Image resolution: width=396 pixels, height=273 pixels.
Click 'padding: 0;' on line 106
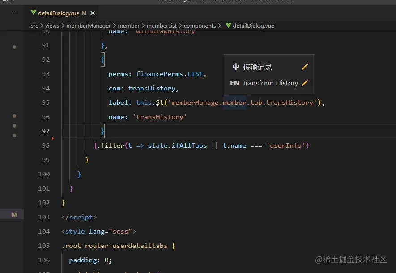(x=90, y=260)
